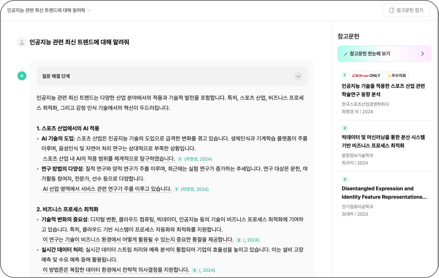Collapse the references panel with 참고문헌 접기
Viewport: 439px width, 278px height.
[406, 10]
